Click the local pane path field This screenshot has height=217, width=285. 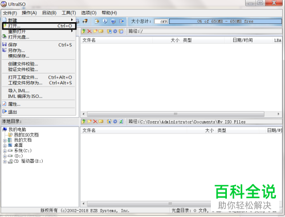211,121
